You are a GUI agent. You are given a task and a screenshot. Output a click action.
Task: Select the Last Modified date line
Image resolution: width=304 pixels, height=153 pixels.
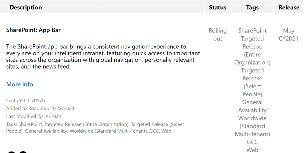click(34, 116)
